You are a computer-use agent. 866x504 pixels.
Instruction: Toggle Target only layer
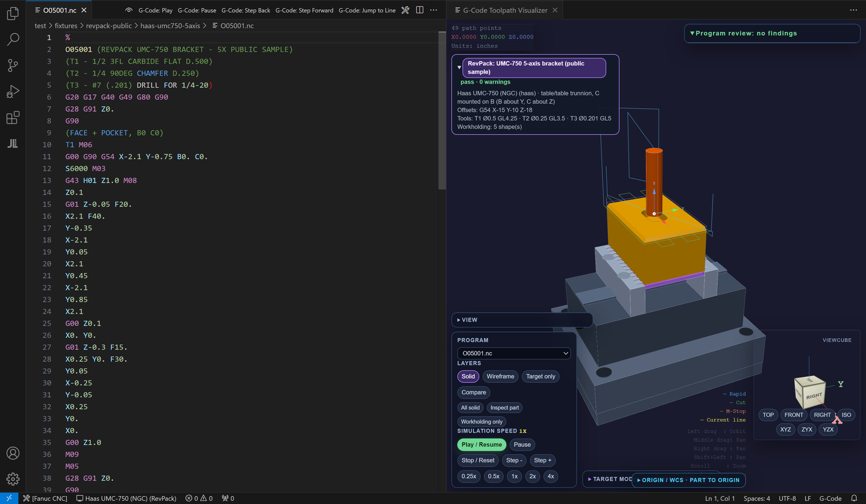[x=541, y=376]
